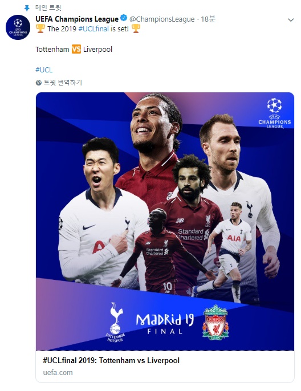This screenshot has width=301, height=391.
Task: Click the UEFA Champions League display name
Action: coord(77,19)
